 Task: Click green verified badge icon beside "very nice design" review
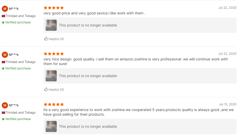point(3,68)
